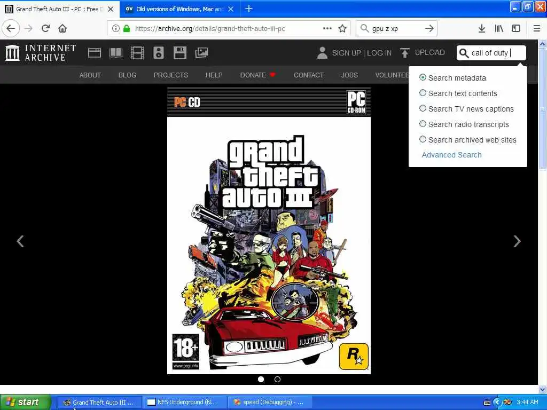This screenshot has width=547, height=410.
Task: Open site information icon in address bar
Action: 116,28
